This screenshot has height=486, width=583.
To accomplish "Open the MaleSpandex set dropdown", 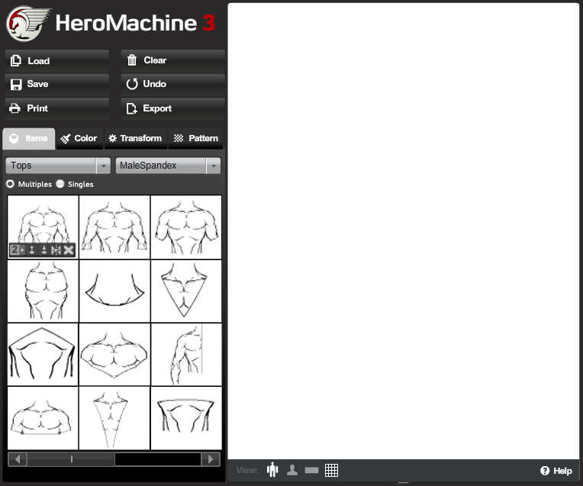I will (168, 166).
